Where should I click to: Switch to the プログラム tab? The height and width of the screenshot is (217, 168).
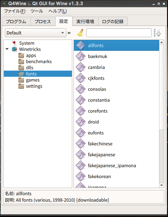[16, 21]
